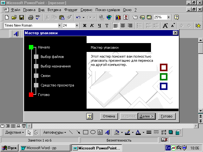
Task: Select Выбор файлов wizard step
Action: (x=52, y=57)
